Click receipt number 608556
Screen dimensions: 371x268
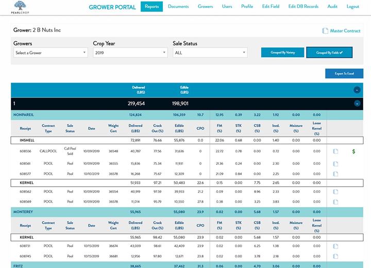(25, 151)
